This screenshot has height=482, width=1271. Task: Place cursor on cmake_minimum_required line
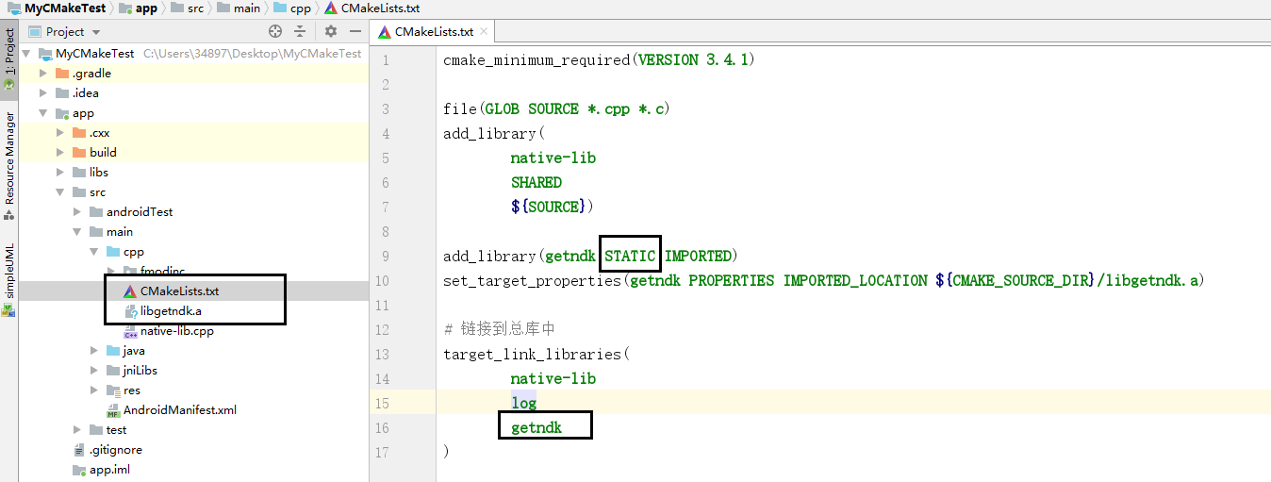[x=600, y=59]
